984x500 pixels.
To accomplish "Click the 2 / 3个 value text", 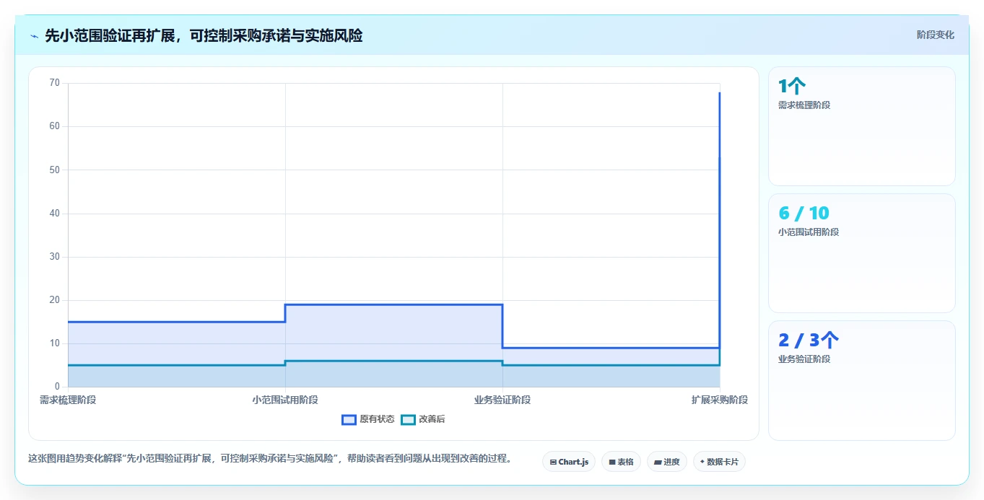I will tap(809, 340).
